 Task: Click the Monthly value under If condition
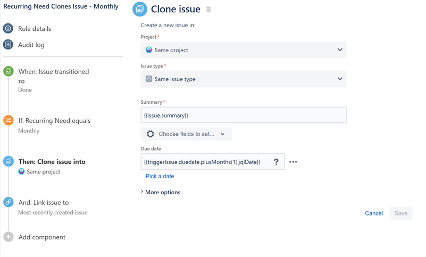(29, 131)
